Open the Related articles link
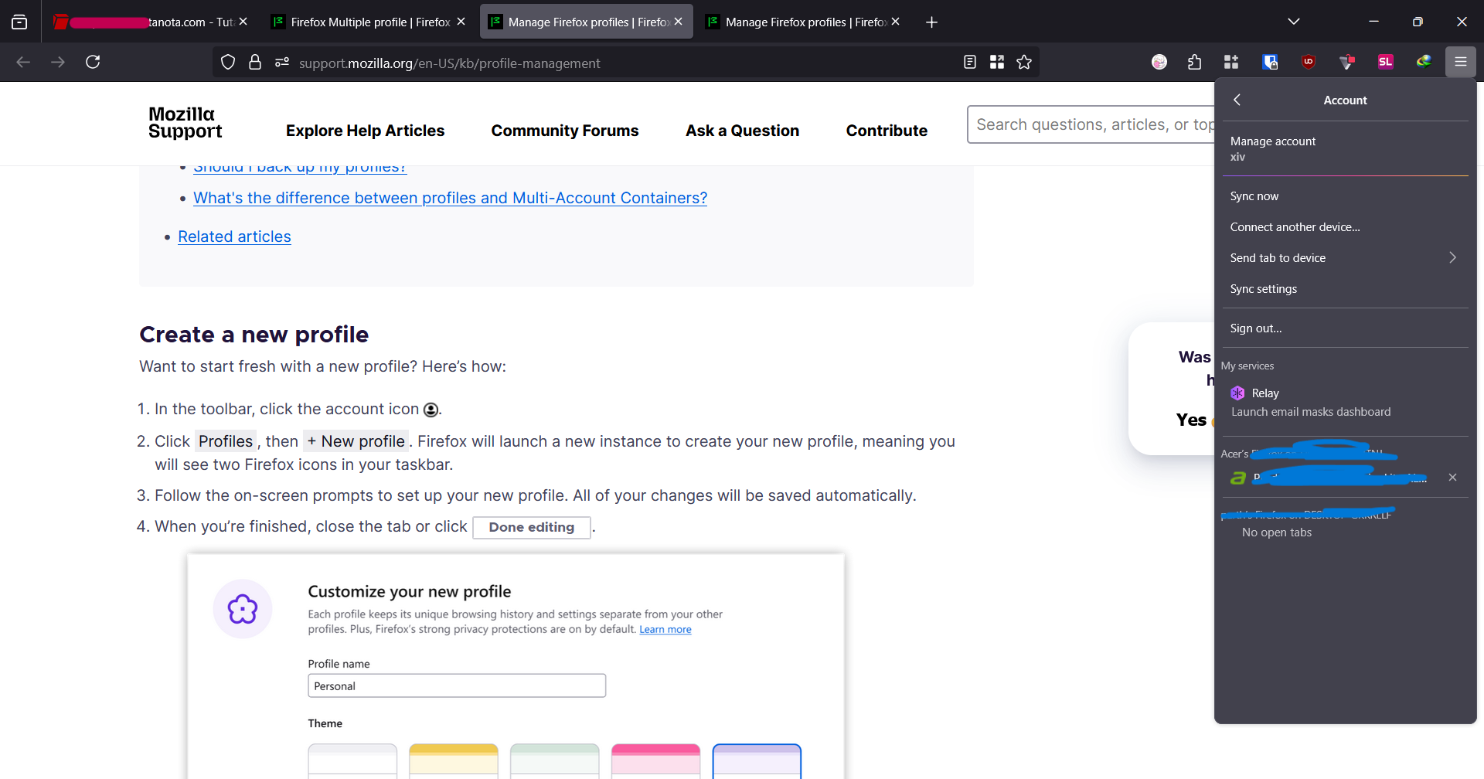1484x779 pixels. pos(234,236)
